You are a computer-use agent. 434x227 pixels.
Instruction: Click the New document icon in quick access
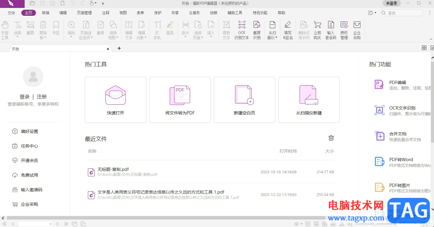[63, 3]
